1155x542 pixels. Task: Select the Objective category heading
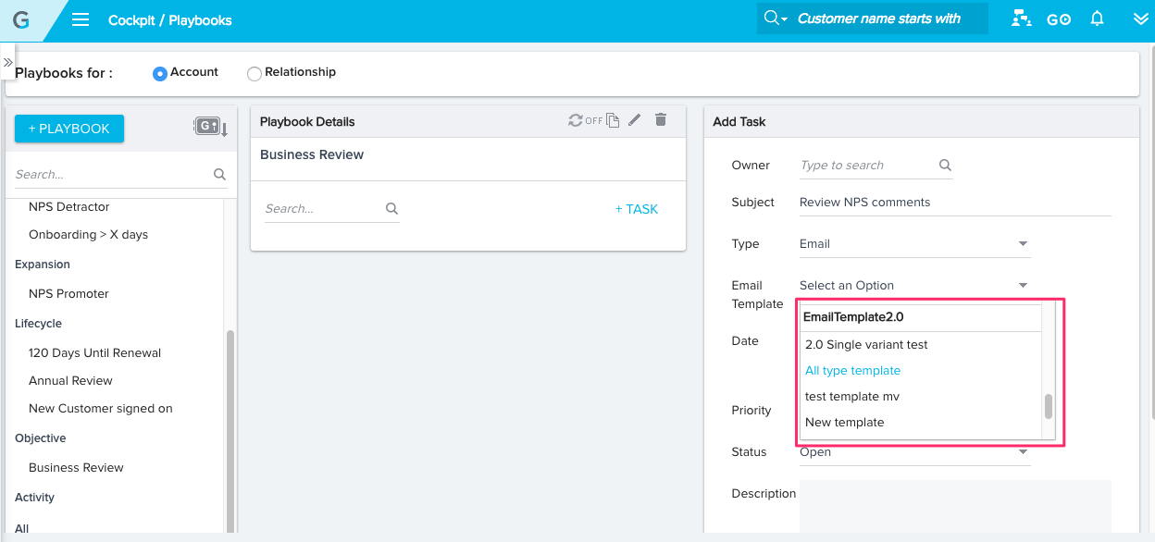(x=41, y=437)
